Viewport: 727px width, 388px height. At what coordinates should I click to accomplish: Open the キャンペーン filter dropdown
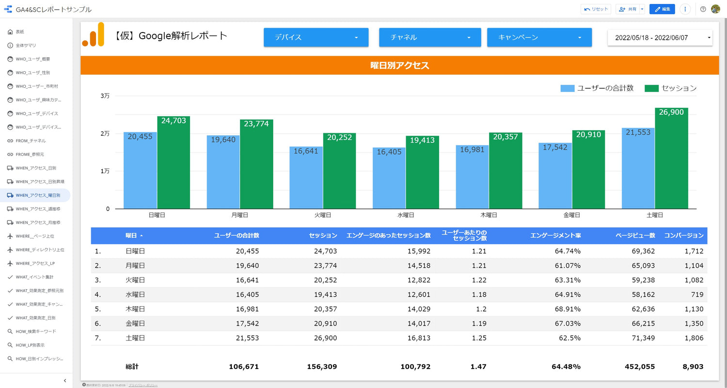(539, 37)
